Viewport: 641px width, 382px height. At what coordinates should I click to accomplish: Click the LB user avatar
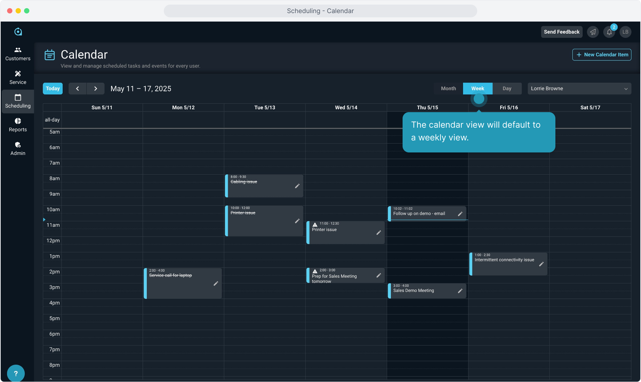tap(625, 32)
